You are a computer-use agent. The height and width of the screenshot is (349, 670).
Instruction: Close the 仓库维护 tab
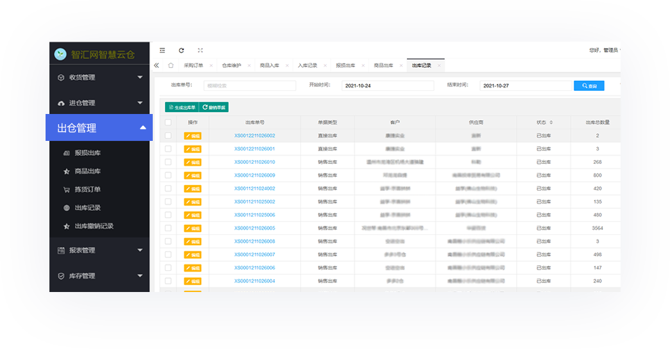pyautogui.click(x=249, y=65)
